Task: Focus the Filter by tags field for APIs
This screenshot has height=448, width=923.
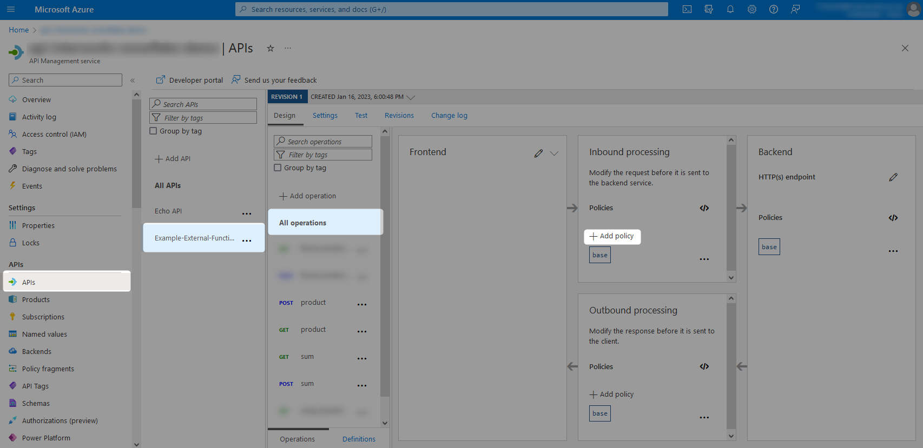Action: (203, 118)
